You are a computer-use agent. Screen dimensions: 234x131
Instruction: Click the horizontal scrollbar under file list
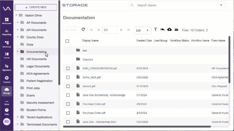[x=137, y=127]
